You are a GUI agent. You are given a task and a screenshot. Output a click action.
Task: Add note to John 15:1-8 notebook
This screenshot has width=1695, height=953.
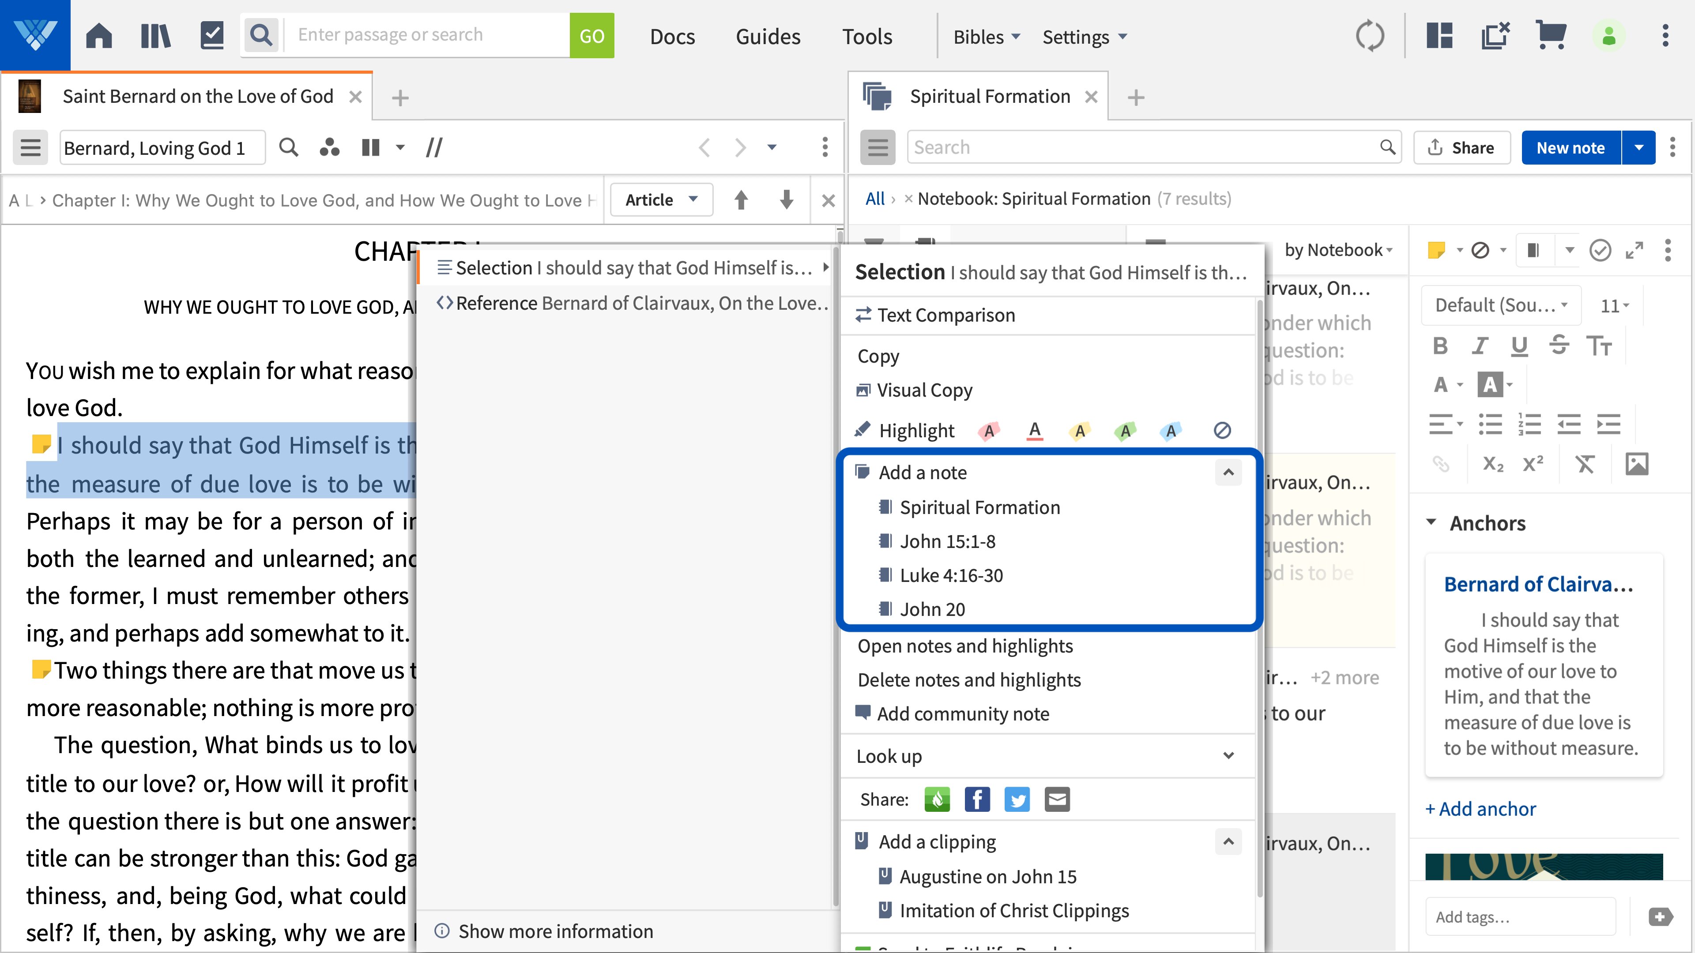(x=1047, y=541)
